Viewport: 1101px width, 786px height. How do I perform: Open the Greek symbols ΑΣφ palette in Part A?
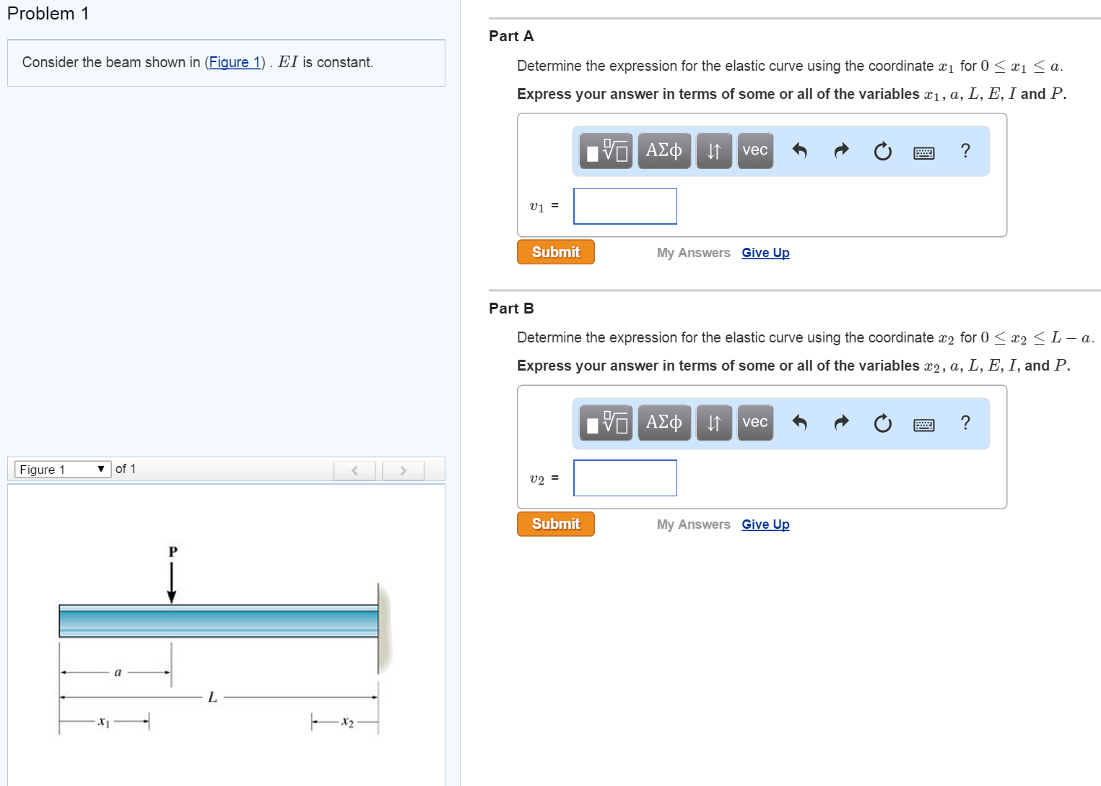click(x=663, y=150)
